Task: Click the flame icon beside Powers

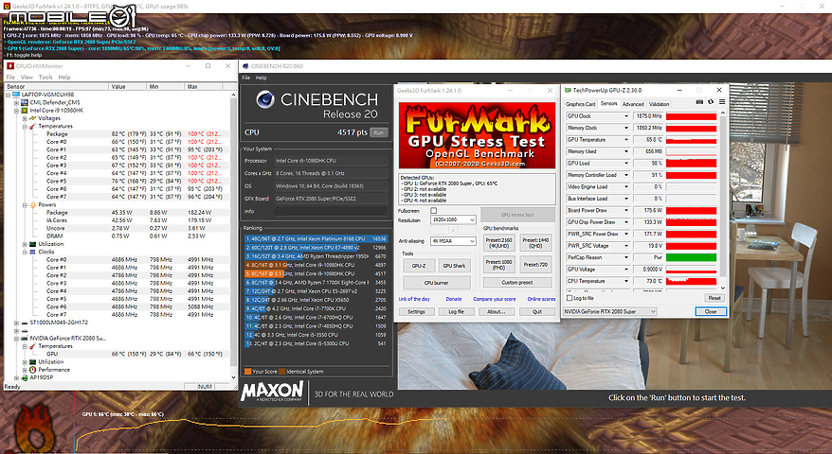Action: [x=33, y=204]
